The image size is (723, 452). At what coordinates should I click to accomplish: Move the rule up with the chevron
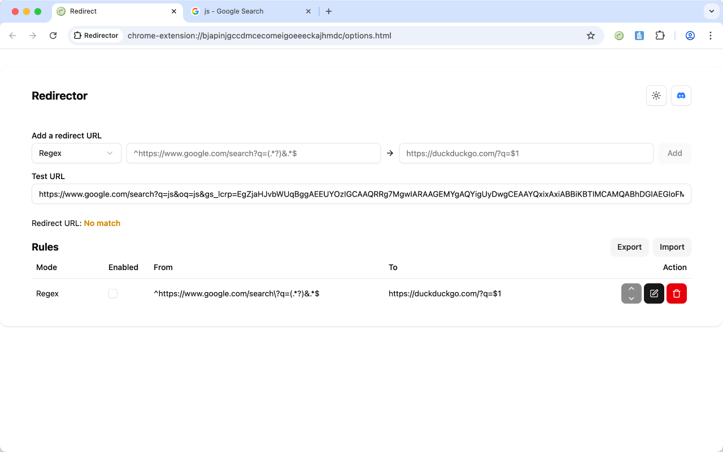[x=631, y=289]
